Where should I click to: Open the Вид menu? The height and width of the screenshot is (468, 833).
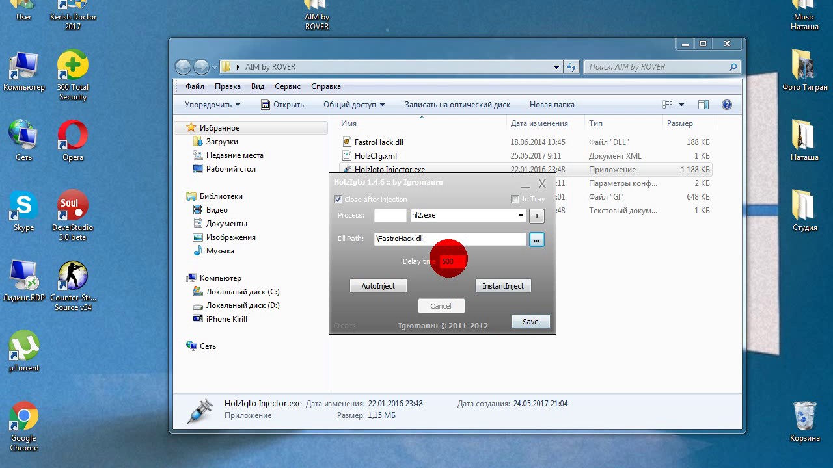tap(258, 86)
